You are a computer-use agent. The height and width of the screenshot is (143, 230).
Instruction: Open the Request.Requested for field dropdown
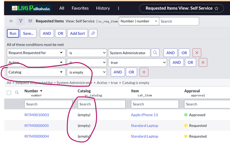pos(36,53)
